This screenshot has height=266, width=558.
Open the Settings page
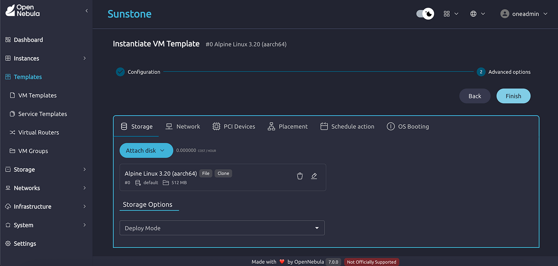coord(25,244)
